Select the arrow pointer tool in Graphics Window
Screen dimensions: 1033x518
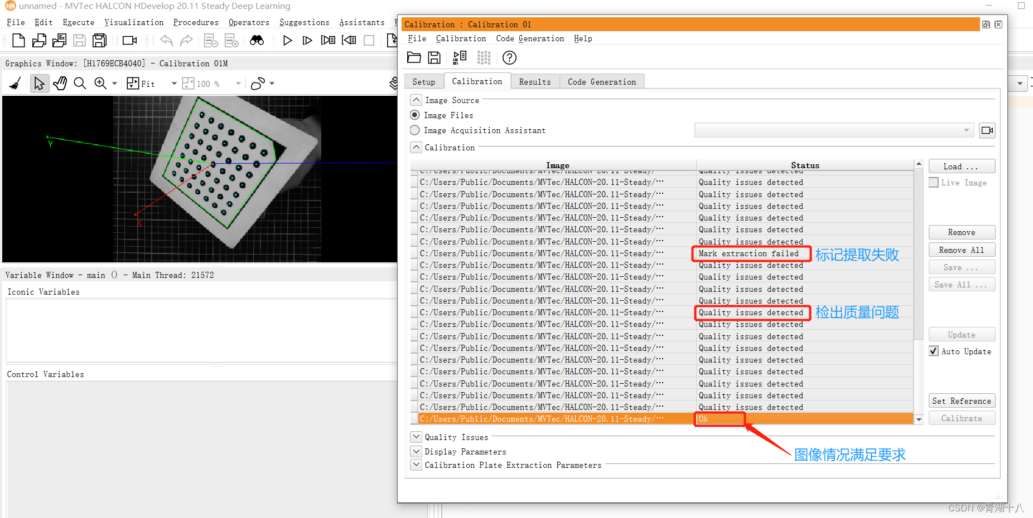(x=39, y=84)
